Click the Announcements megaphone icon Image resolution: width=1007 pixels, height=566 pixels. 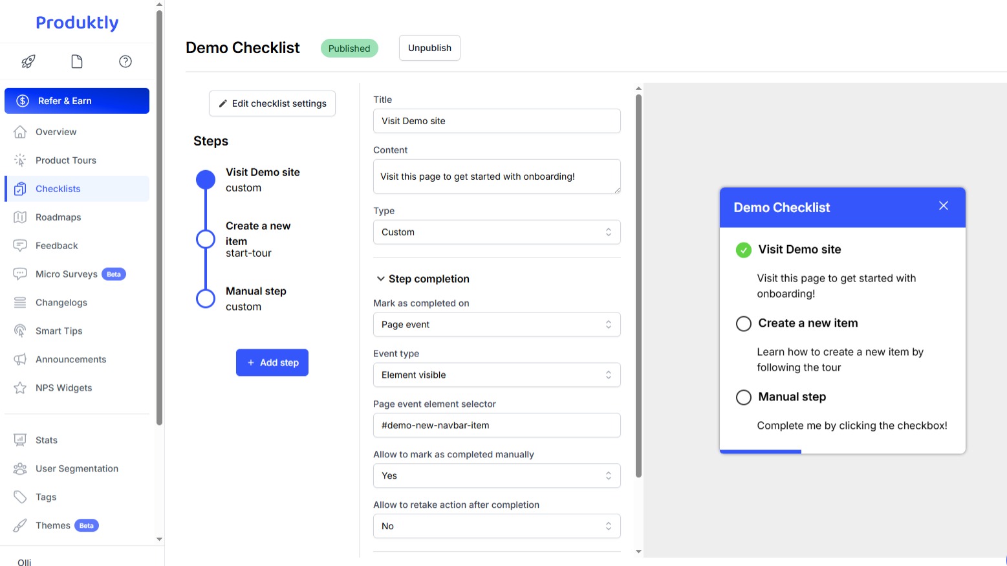(x=20, y=360)
